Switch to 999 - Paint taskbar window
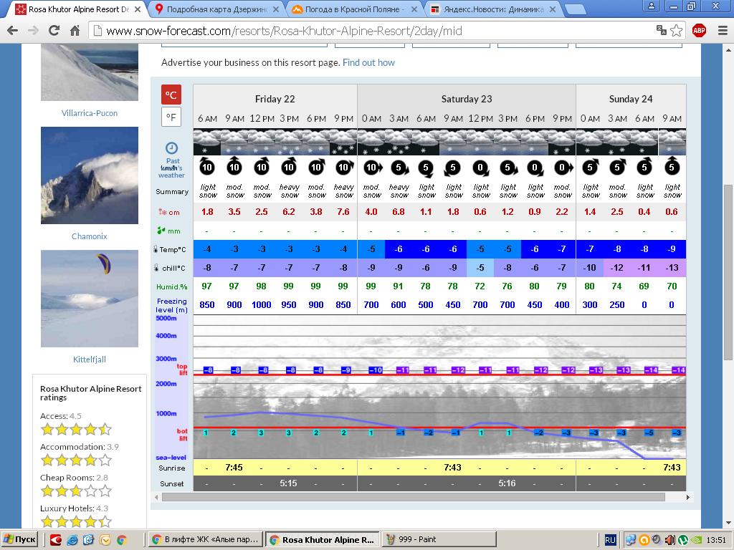 (439, 540)
